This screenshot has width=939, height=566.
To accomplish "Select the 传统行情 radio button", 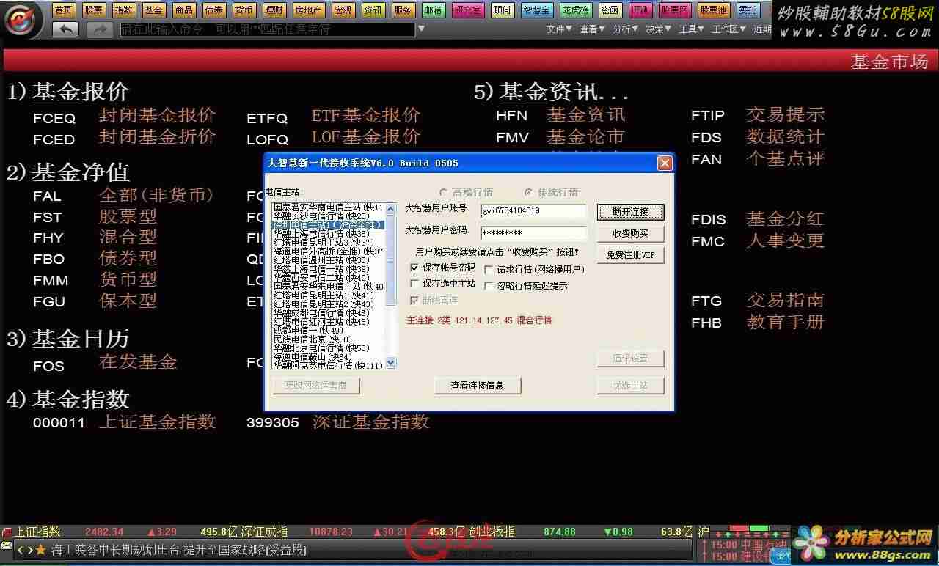I will point(528,192).
